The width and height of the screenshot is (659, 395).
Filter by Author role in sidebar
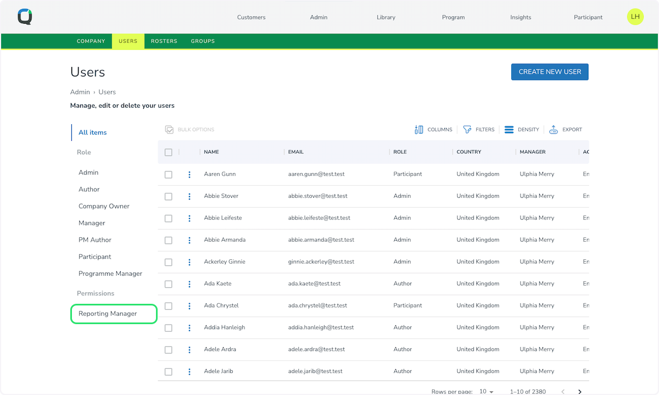pos(89,189)
